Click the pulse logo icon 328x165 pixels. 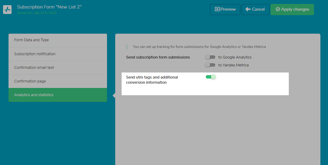tap(7, 10)
